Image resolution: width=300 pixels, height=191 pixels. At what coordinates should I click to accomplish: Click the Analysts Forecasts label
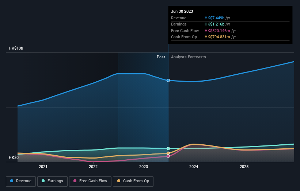189,57
